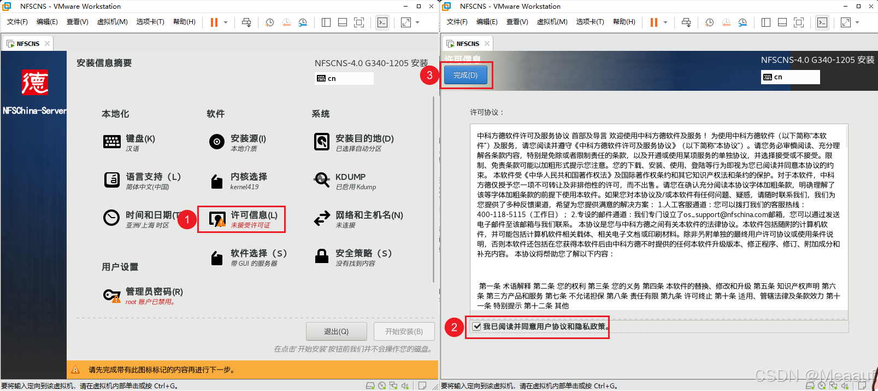The height and width of the screenshot is (391, 878).
Task: Click the 本地化 section heading
Action: click(115, 114)
